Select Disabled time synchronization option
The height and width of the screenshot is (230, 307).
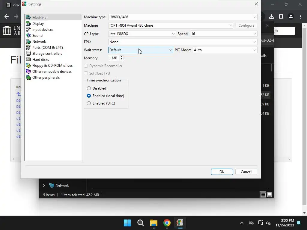(89, 88)
